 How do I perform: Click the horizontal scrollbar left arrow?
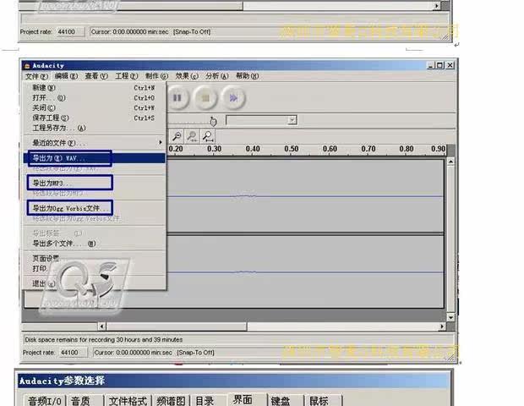pyautogui.click(x=102, y=326)
